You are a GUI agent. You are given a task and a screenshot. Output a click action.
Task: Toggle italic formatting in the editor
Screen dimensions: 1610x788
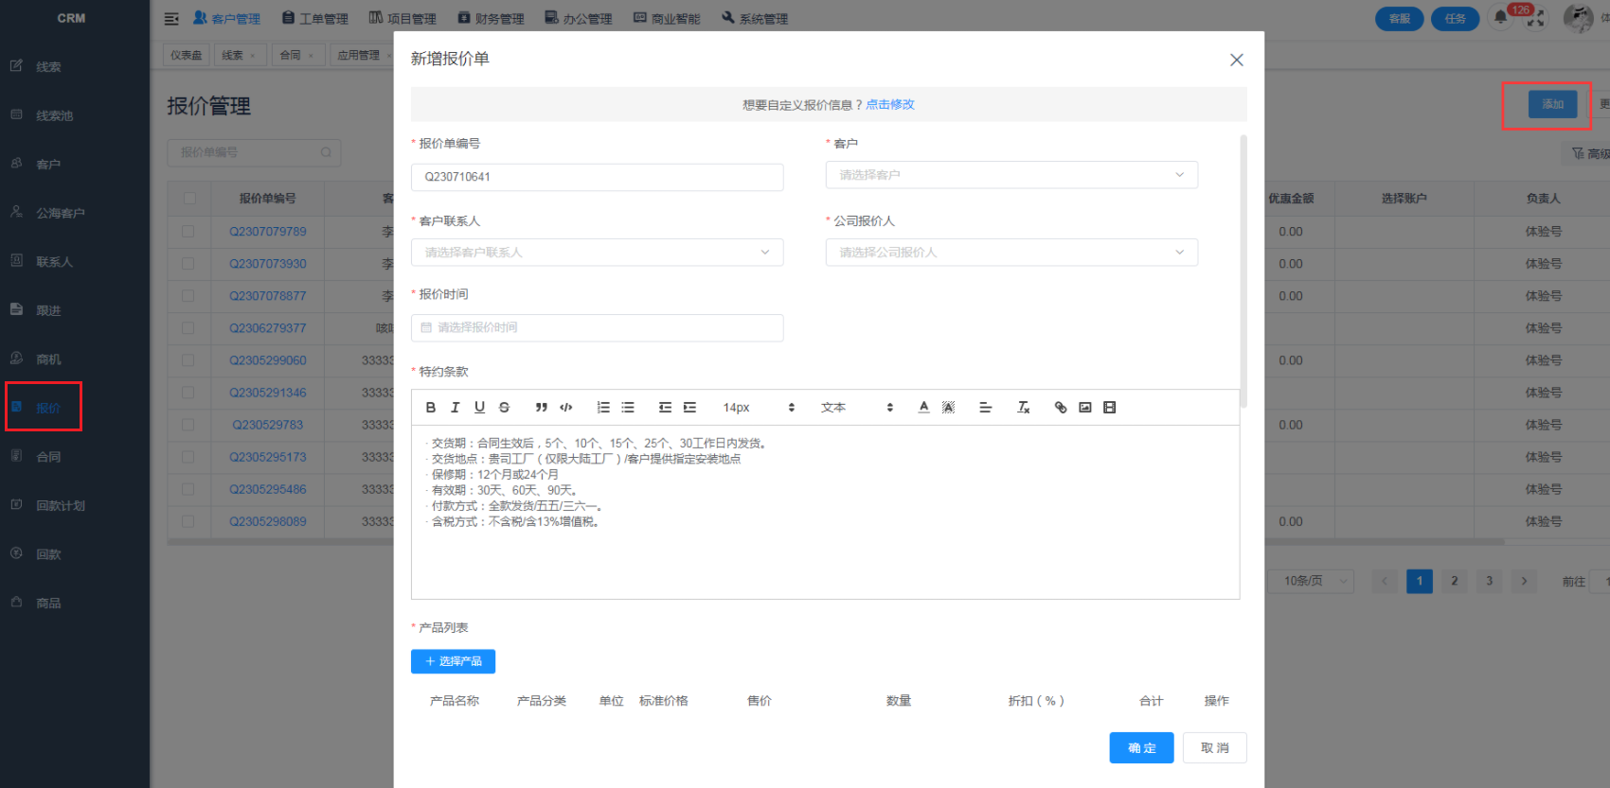[x=456, y=408]
